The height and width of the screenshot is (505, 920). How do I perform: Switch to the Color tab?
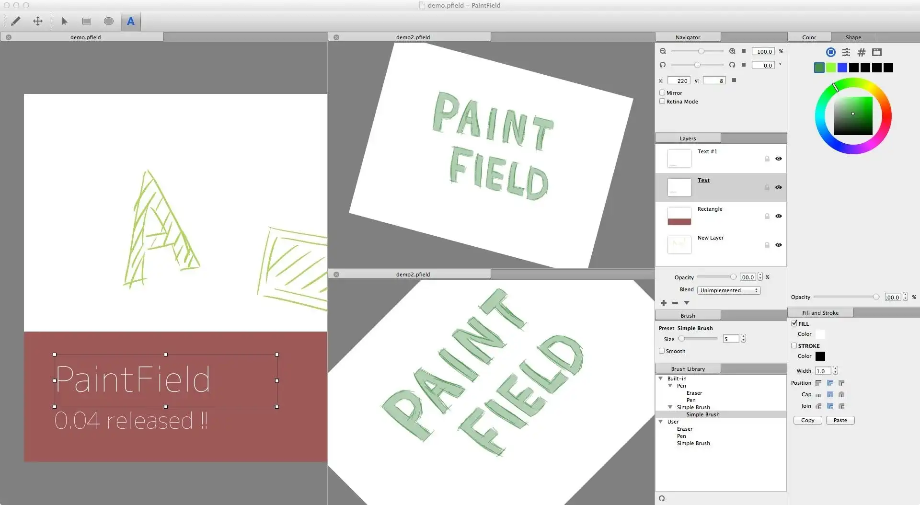(809, 37)
